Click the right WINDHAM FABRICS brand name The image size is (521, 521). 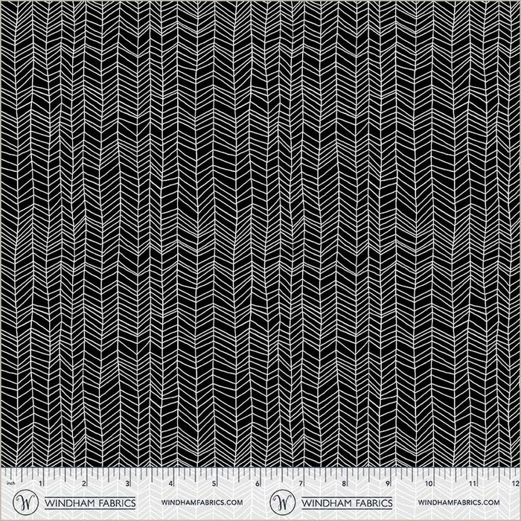point(348,502)
